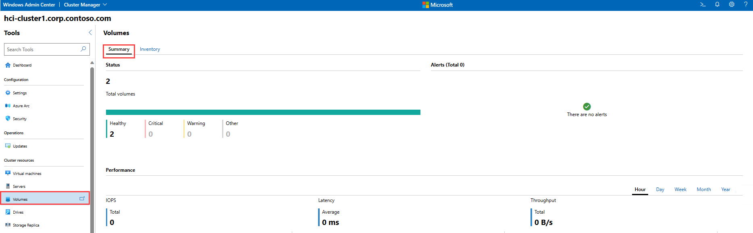Click Windows Admin Center title link

29,5
